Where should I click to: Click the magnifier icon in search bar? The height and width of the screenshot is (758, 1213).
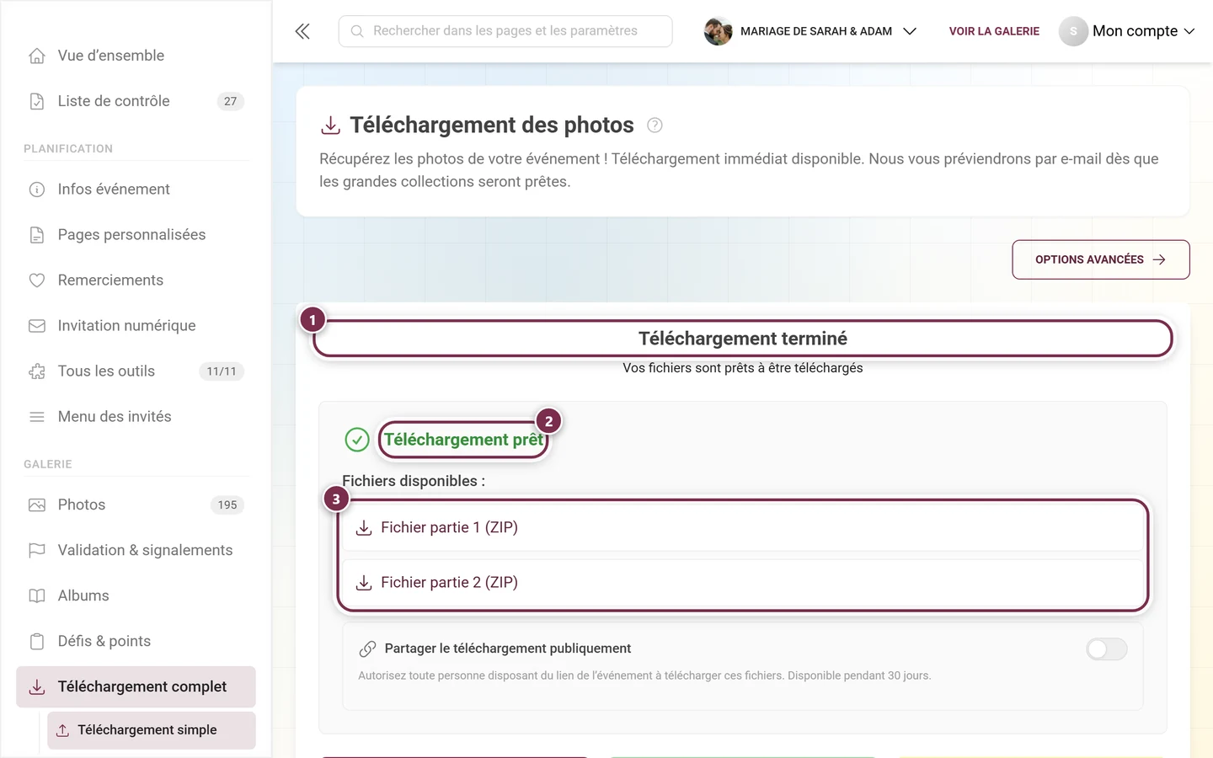[357, 31]
